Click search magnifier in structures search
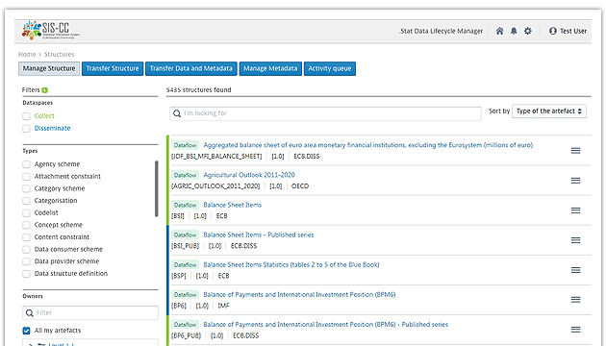The width and height of the screenshot is (606, 346). [177, 113]
